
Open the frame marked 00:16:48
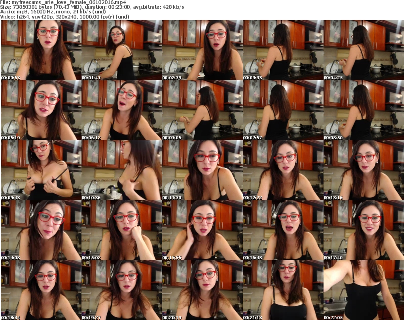[283, 230]
